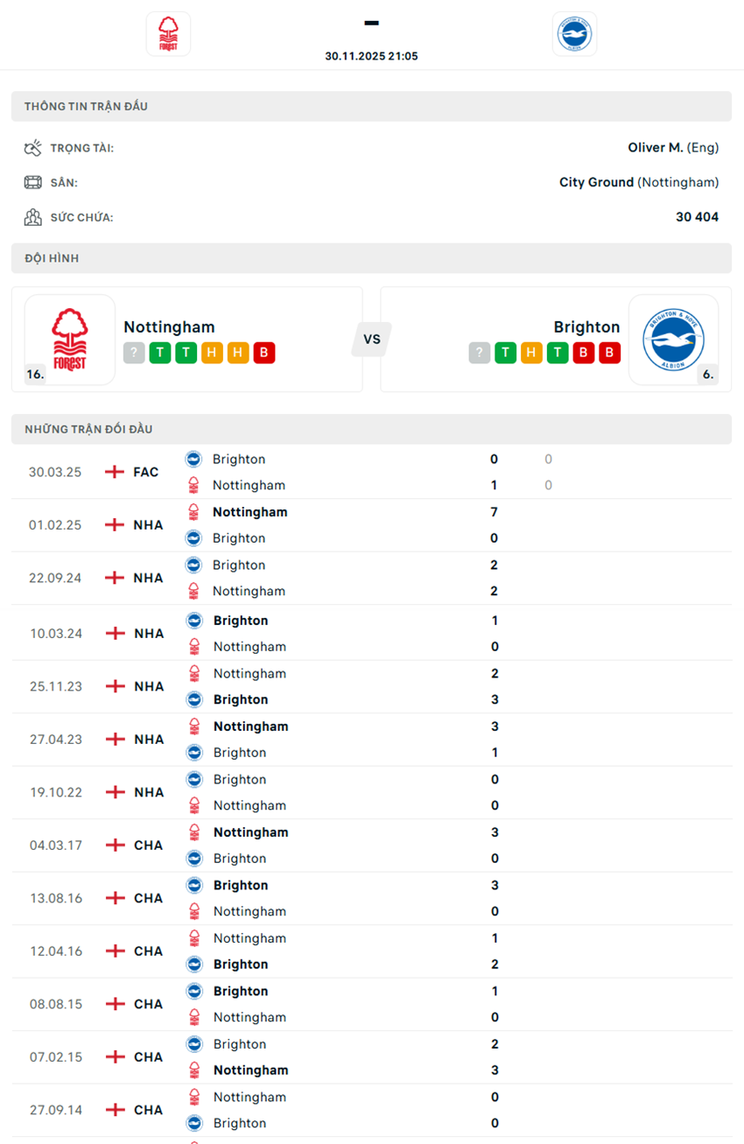Click the Brighton crest in the header
The image size is (744, 1144).
click(574, 34)
